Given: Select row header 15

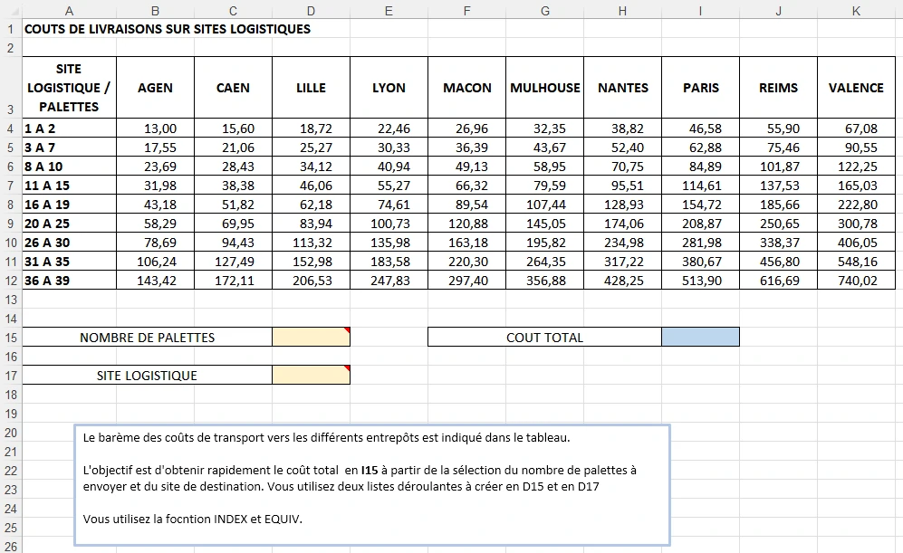Looking at the screenshot, I should pos(11,338).
